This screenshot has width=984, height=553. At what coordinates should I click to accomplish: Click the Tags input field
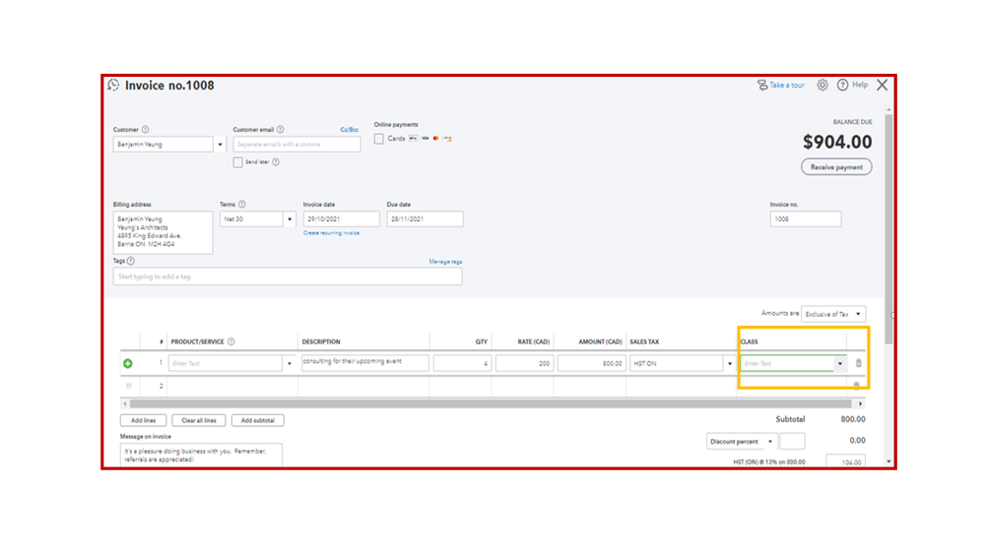coord(288,276)
